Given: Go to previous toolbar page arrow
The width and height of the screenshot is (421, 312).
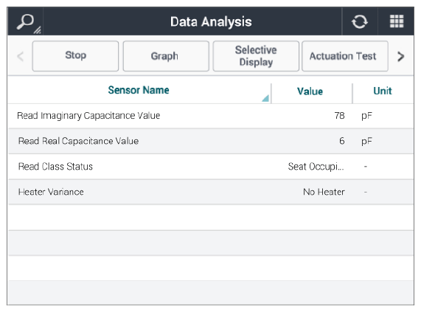Looking at the screenshot, I should point(21,56).
